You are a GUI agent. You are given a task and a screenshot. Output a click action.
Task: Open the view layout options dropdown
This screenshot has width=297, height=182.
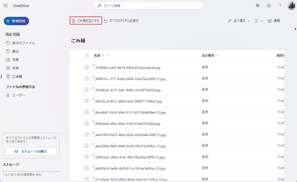click(259, 21)
